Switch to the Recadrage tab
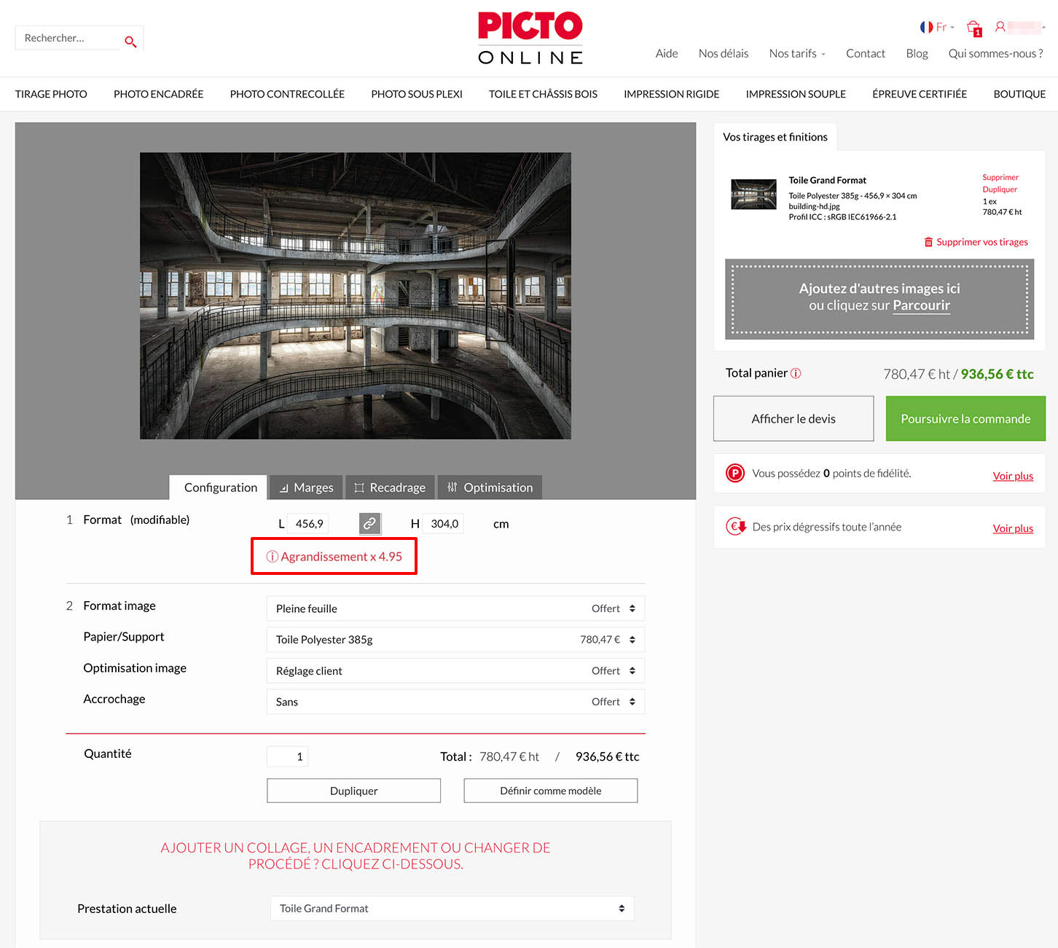 click(x=390, y=487)
